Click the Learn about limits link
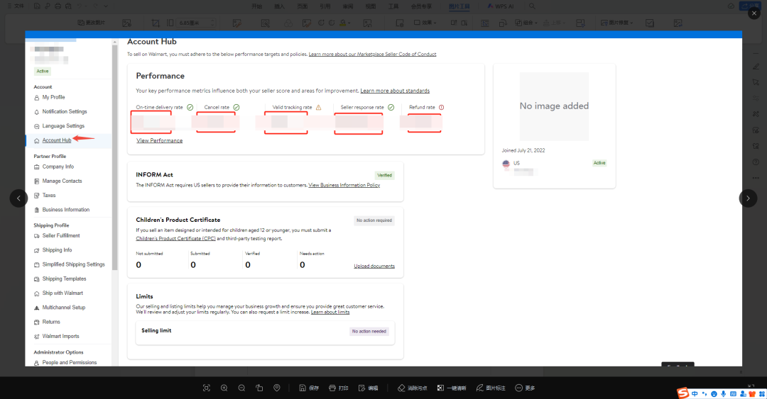This screenshot has height=399, width=767. tap(330, 312)
